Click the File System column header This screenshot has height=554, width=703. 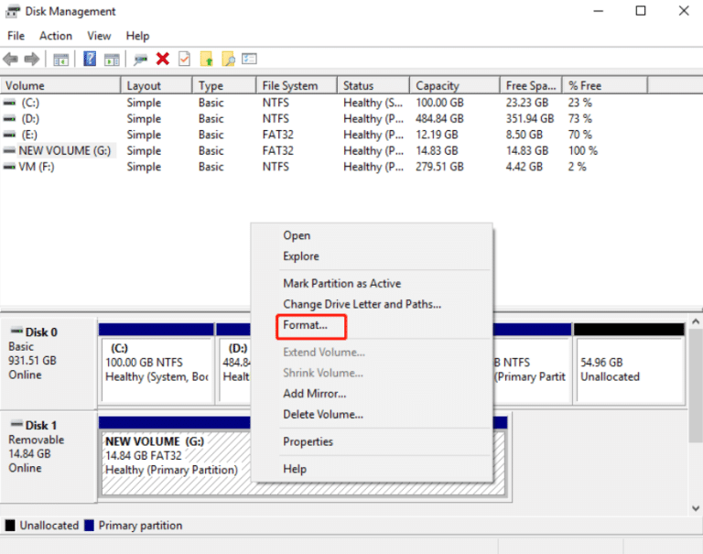290,85
